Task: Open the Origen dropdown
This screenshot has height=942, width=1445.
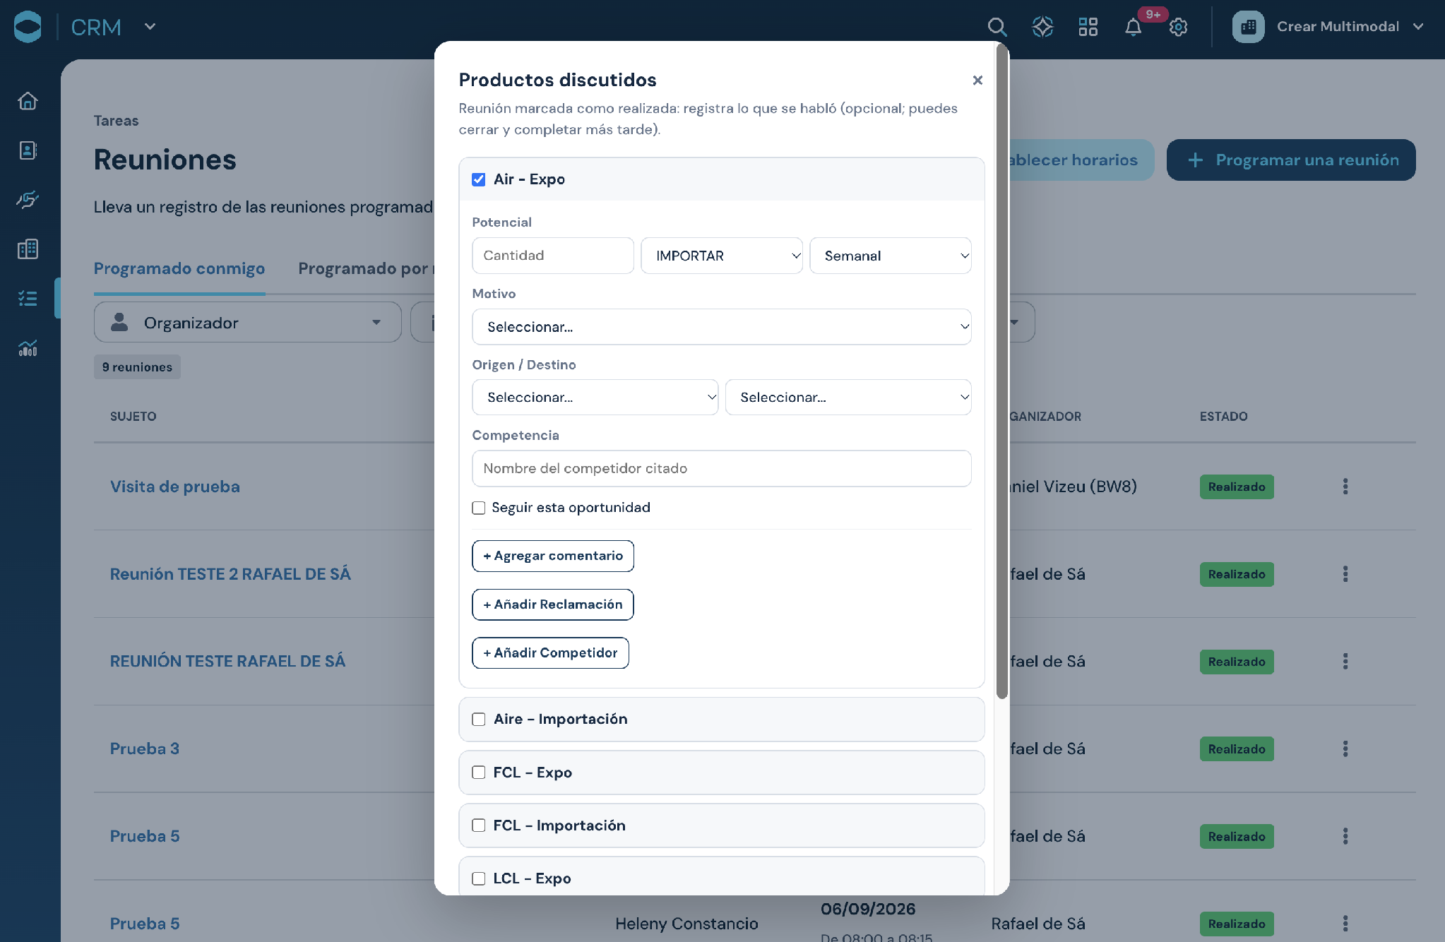Action: click(x=595, y=398)
